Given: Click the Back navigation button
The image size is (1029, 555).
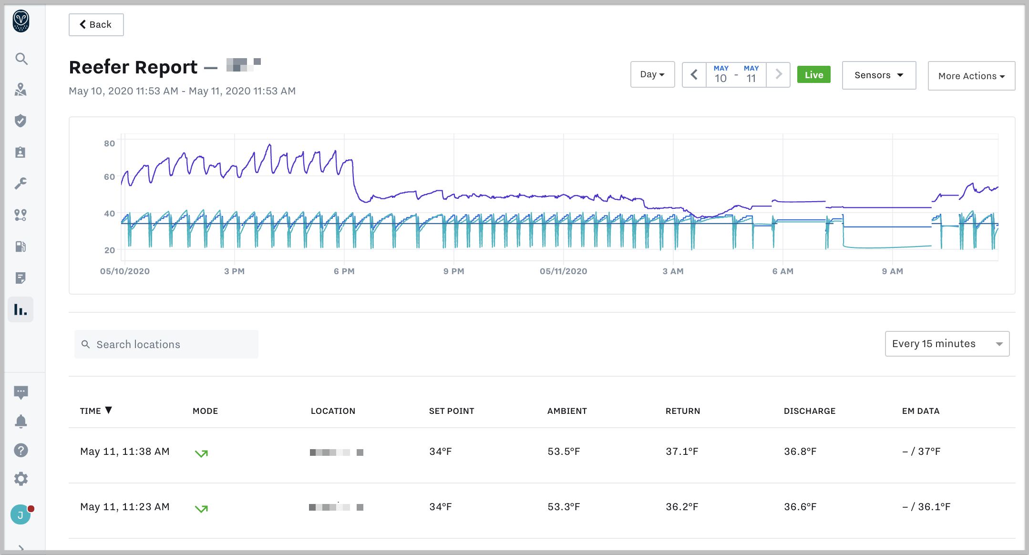Looking at the screenshot, I should [96, 24].
